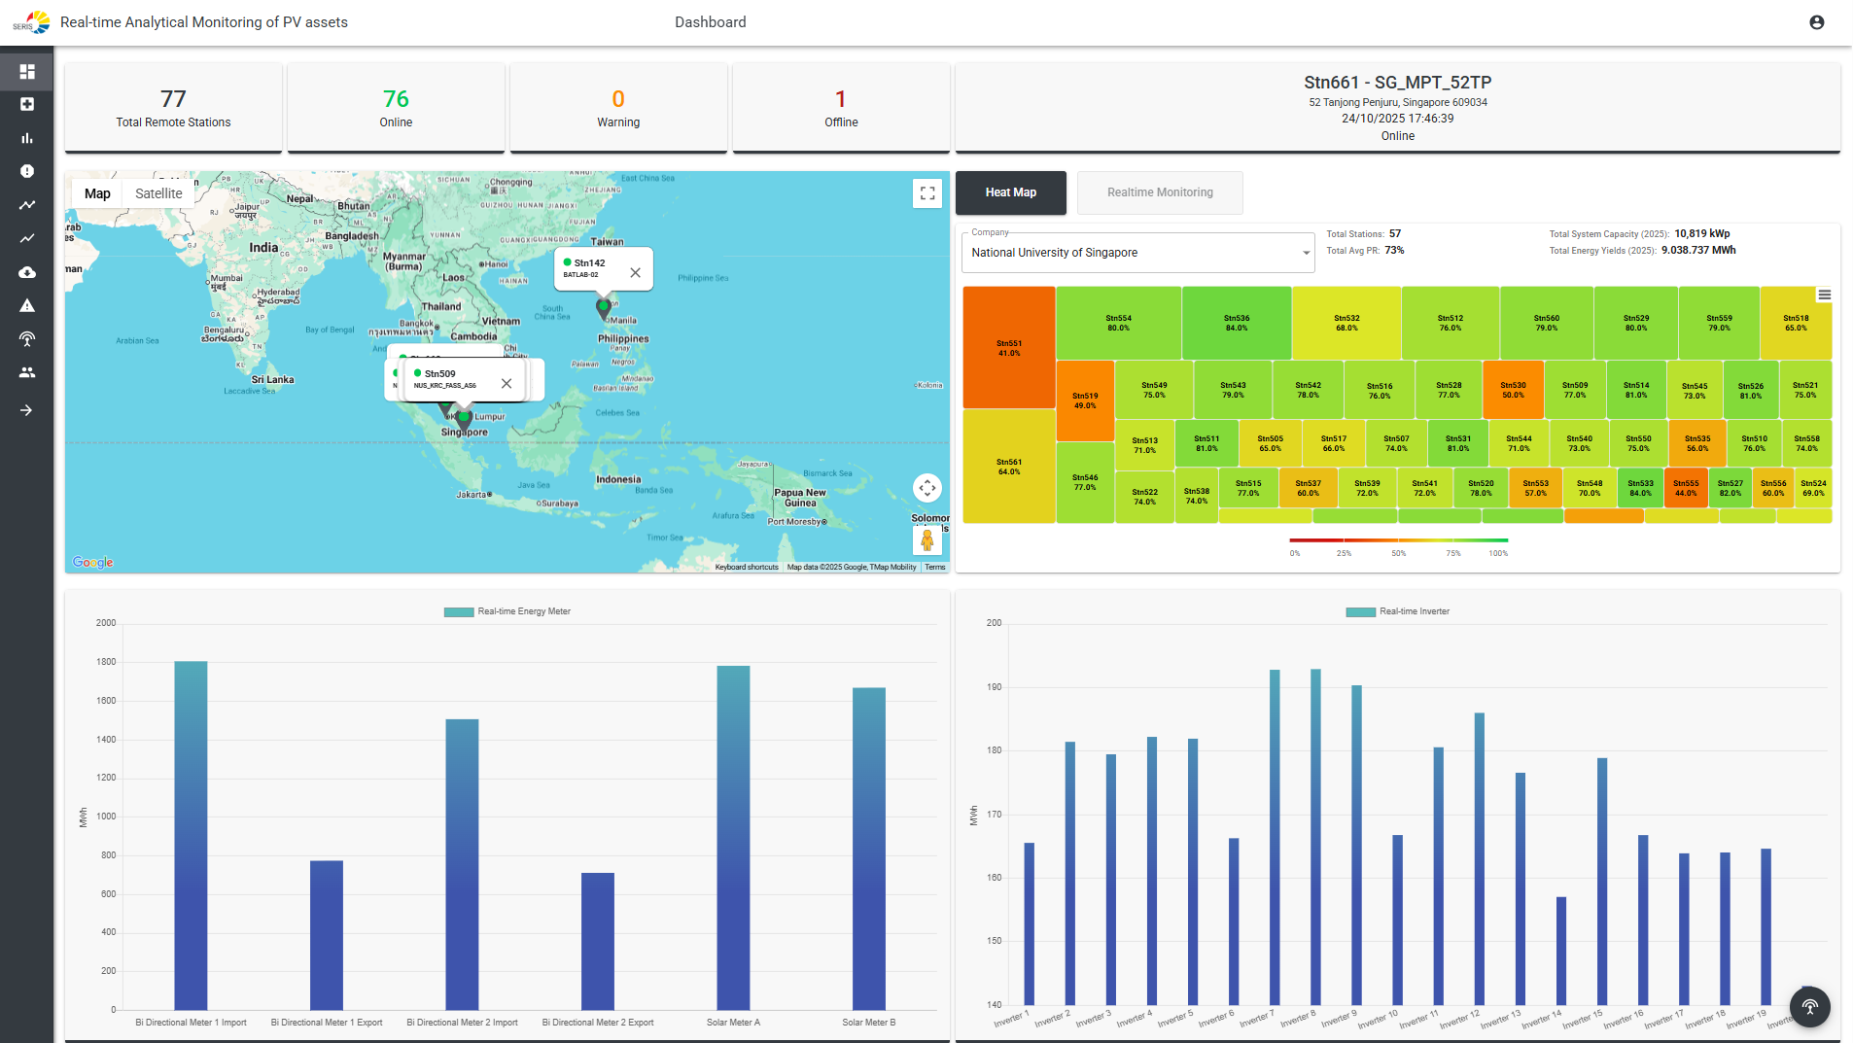Viewport: 1853px width, 1043px height.
Task: Open the user account profile icon
Action: 1816,22
